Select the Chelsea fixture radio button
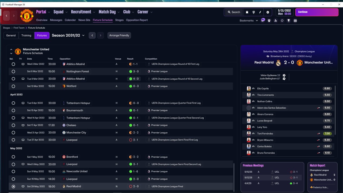 coord(13,125)
